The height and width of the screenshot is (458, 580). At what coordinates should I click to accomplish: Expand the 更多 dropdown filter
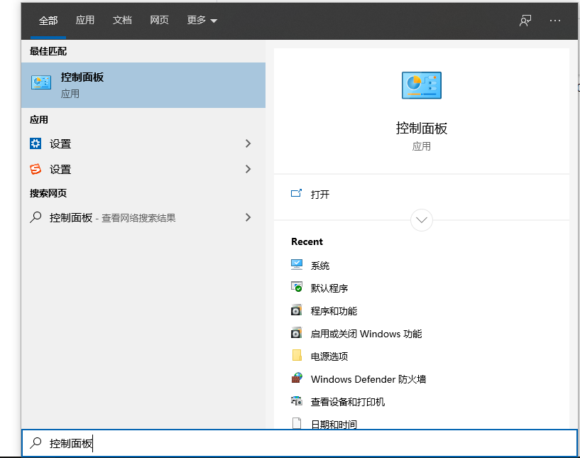click(202, 21)
